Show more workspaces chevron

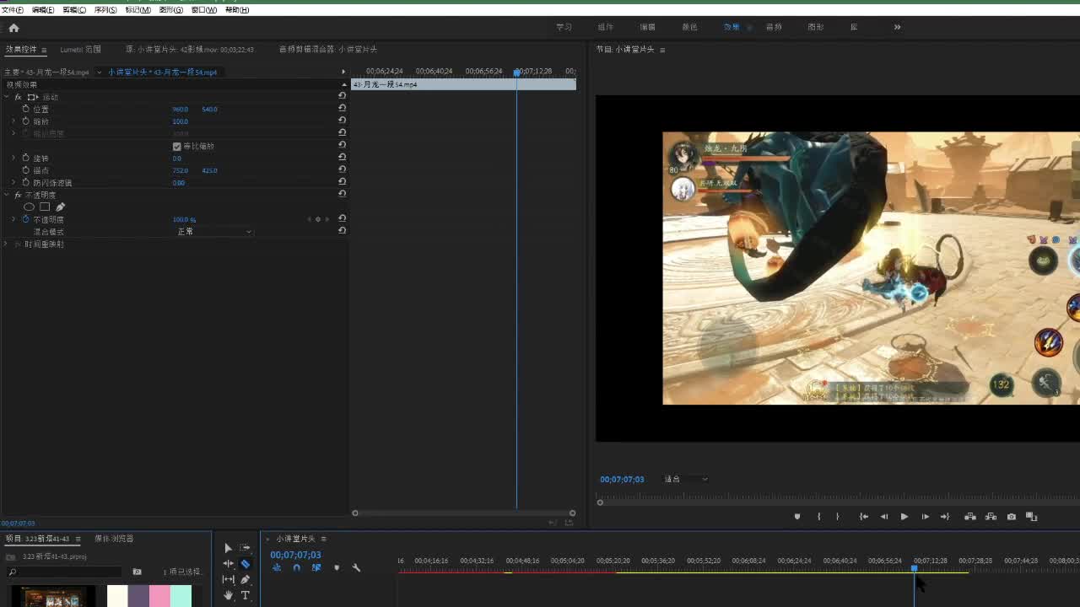897,27
